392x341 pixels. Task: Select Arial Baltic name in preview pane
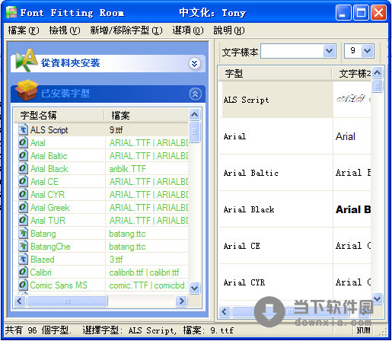click(x=251, y=173)
